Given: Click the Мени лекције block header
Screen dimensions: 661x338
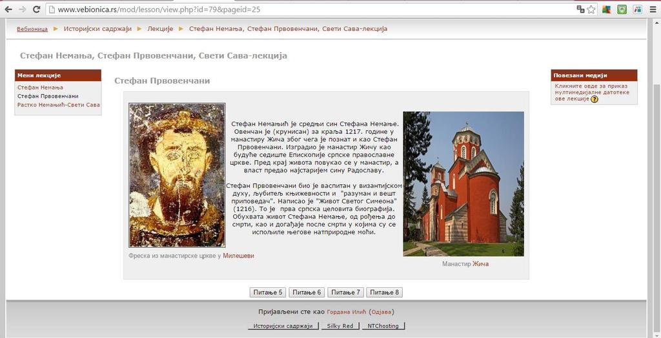Looking at the screenshot, I should (x=58, y=75).
